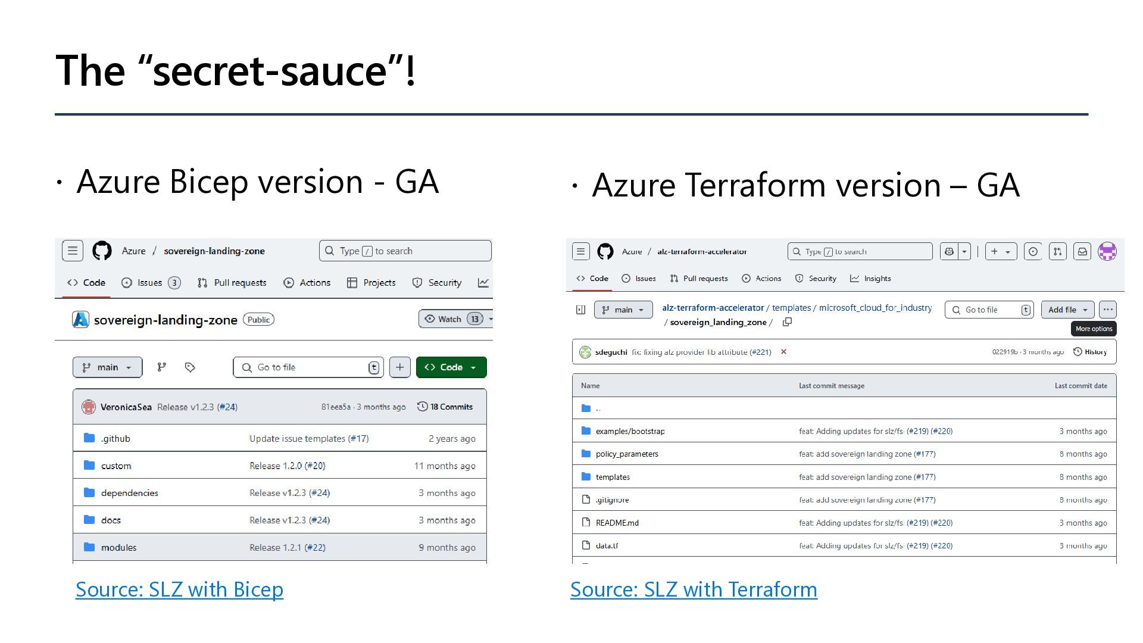The image size is (1143, 643).
Task: Expand the main branch dropdown in Bicep repo
Action: [x=107, y=367]
